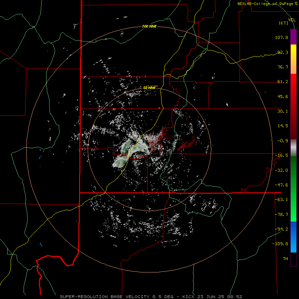The image size is (299, 299).
Task: Select the -94.2 scale value
Action: (281, 229)
